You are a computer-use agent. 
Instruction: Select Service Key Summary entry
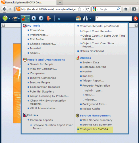(x=97, y=125)
